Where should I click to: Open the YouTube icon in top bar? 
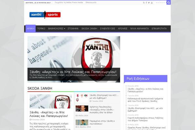click(x=152, y=3)
